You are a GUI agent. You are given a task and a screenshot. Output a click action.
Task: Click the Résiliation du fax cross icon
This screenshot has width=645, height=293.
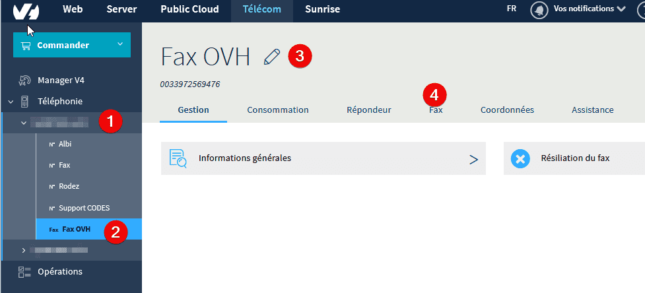coord(520,158)
